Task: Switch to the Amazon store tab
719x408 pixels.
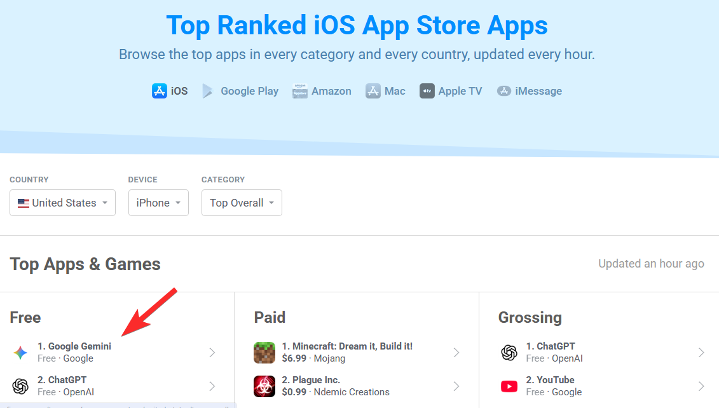Action: [322, 91]
